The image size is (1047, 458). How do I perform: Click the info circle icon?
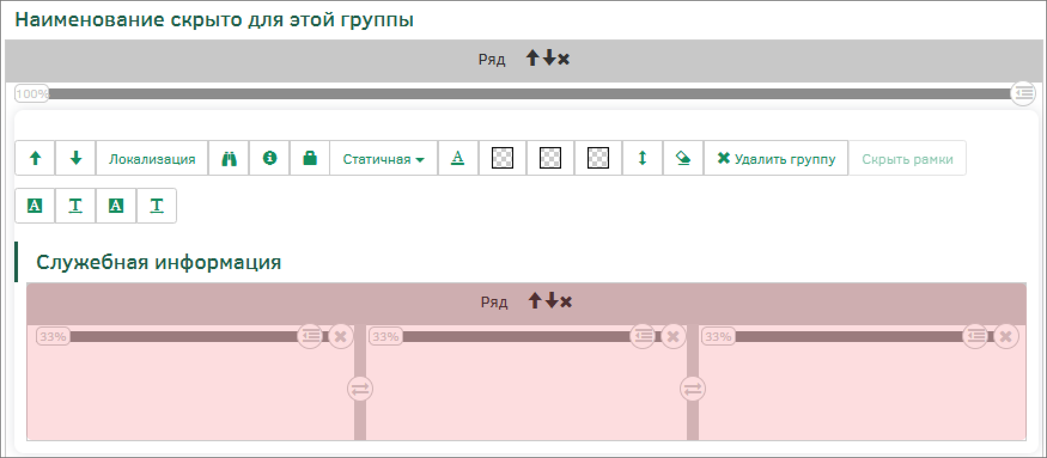pyautogui.click(x=269, y=158)
